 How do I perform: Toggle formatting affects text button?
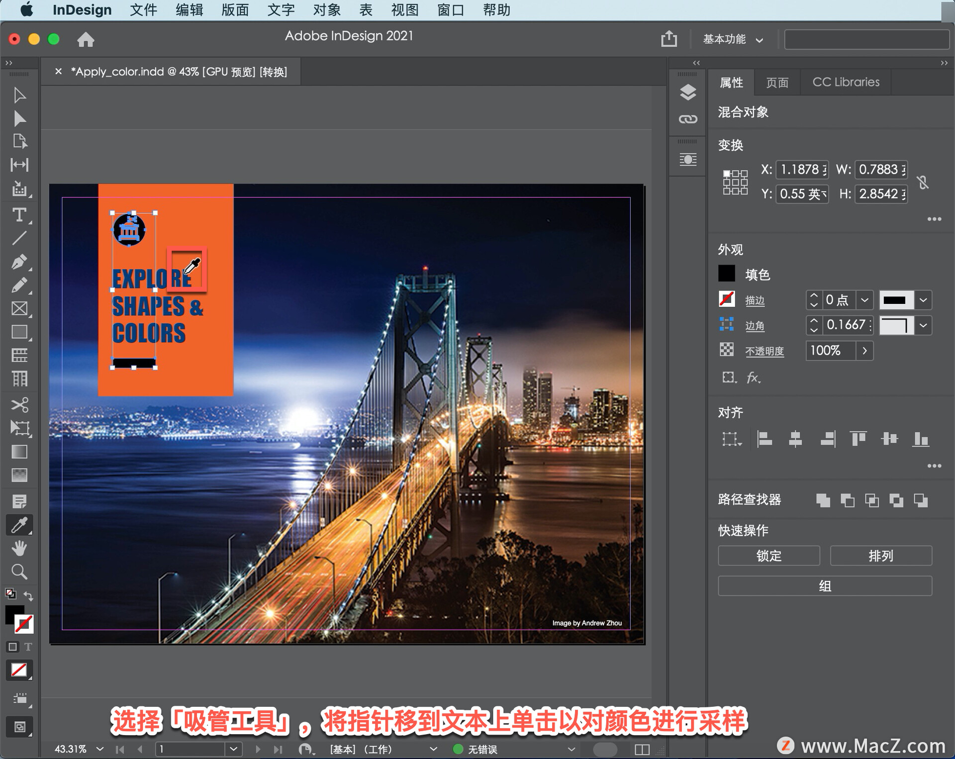[x=28, y=647]
